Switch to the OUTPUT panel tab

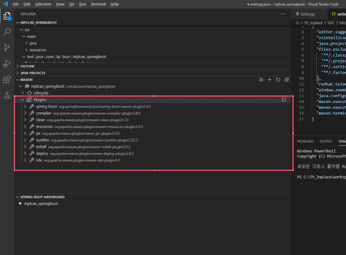[x=326, y=141]
